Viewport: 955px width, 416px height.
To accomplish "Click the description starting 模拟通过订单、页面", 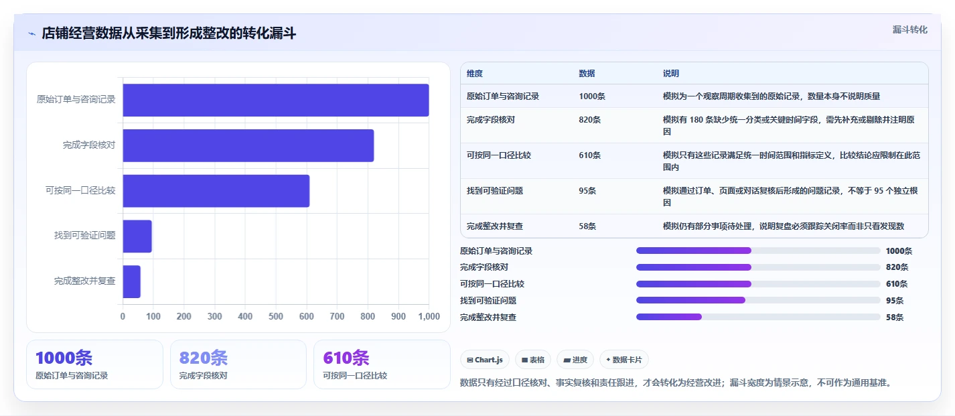I will click(790, 196).
